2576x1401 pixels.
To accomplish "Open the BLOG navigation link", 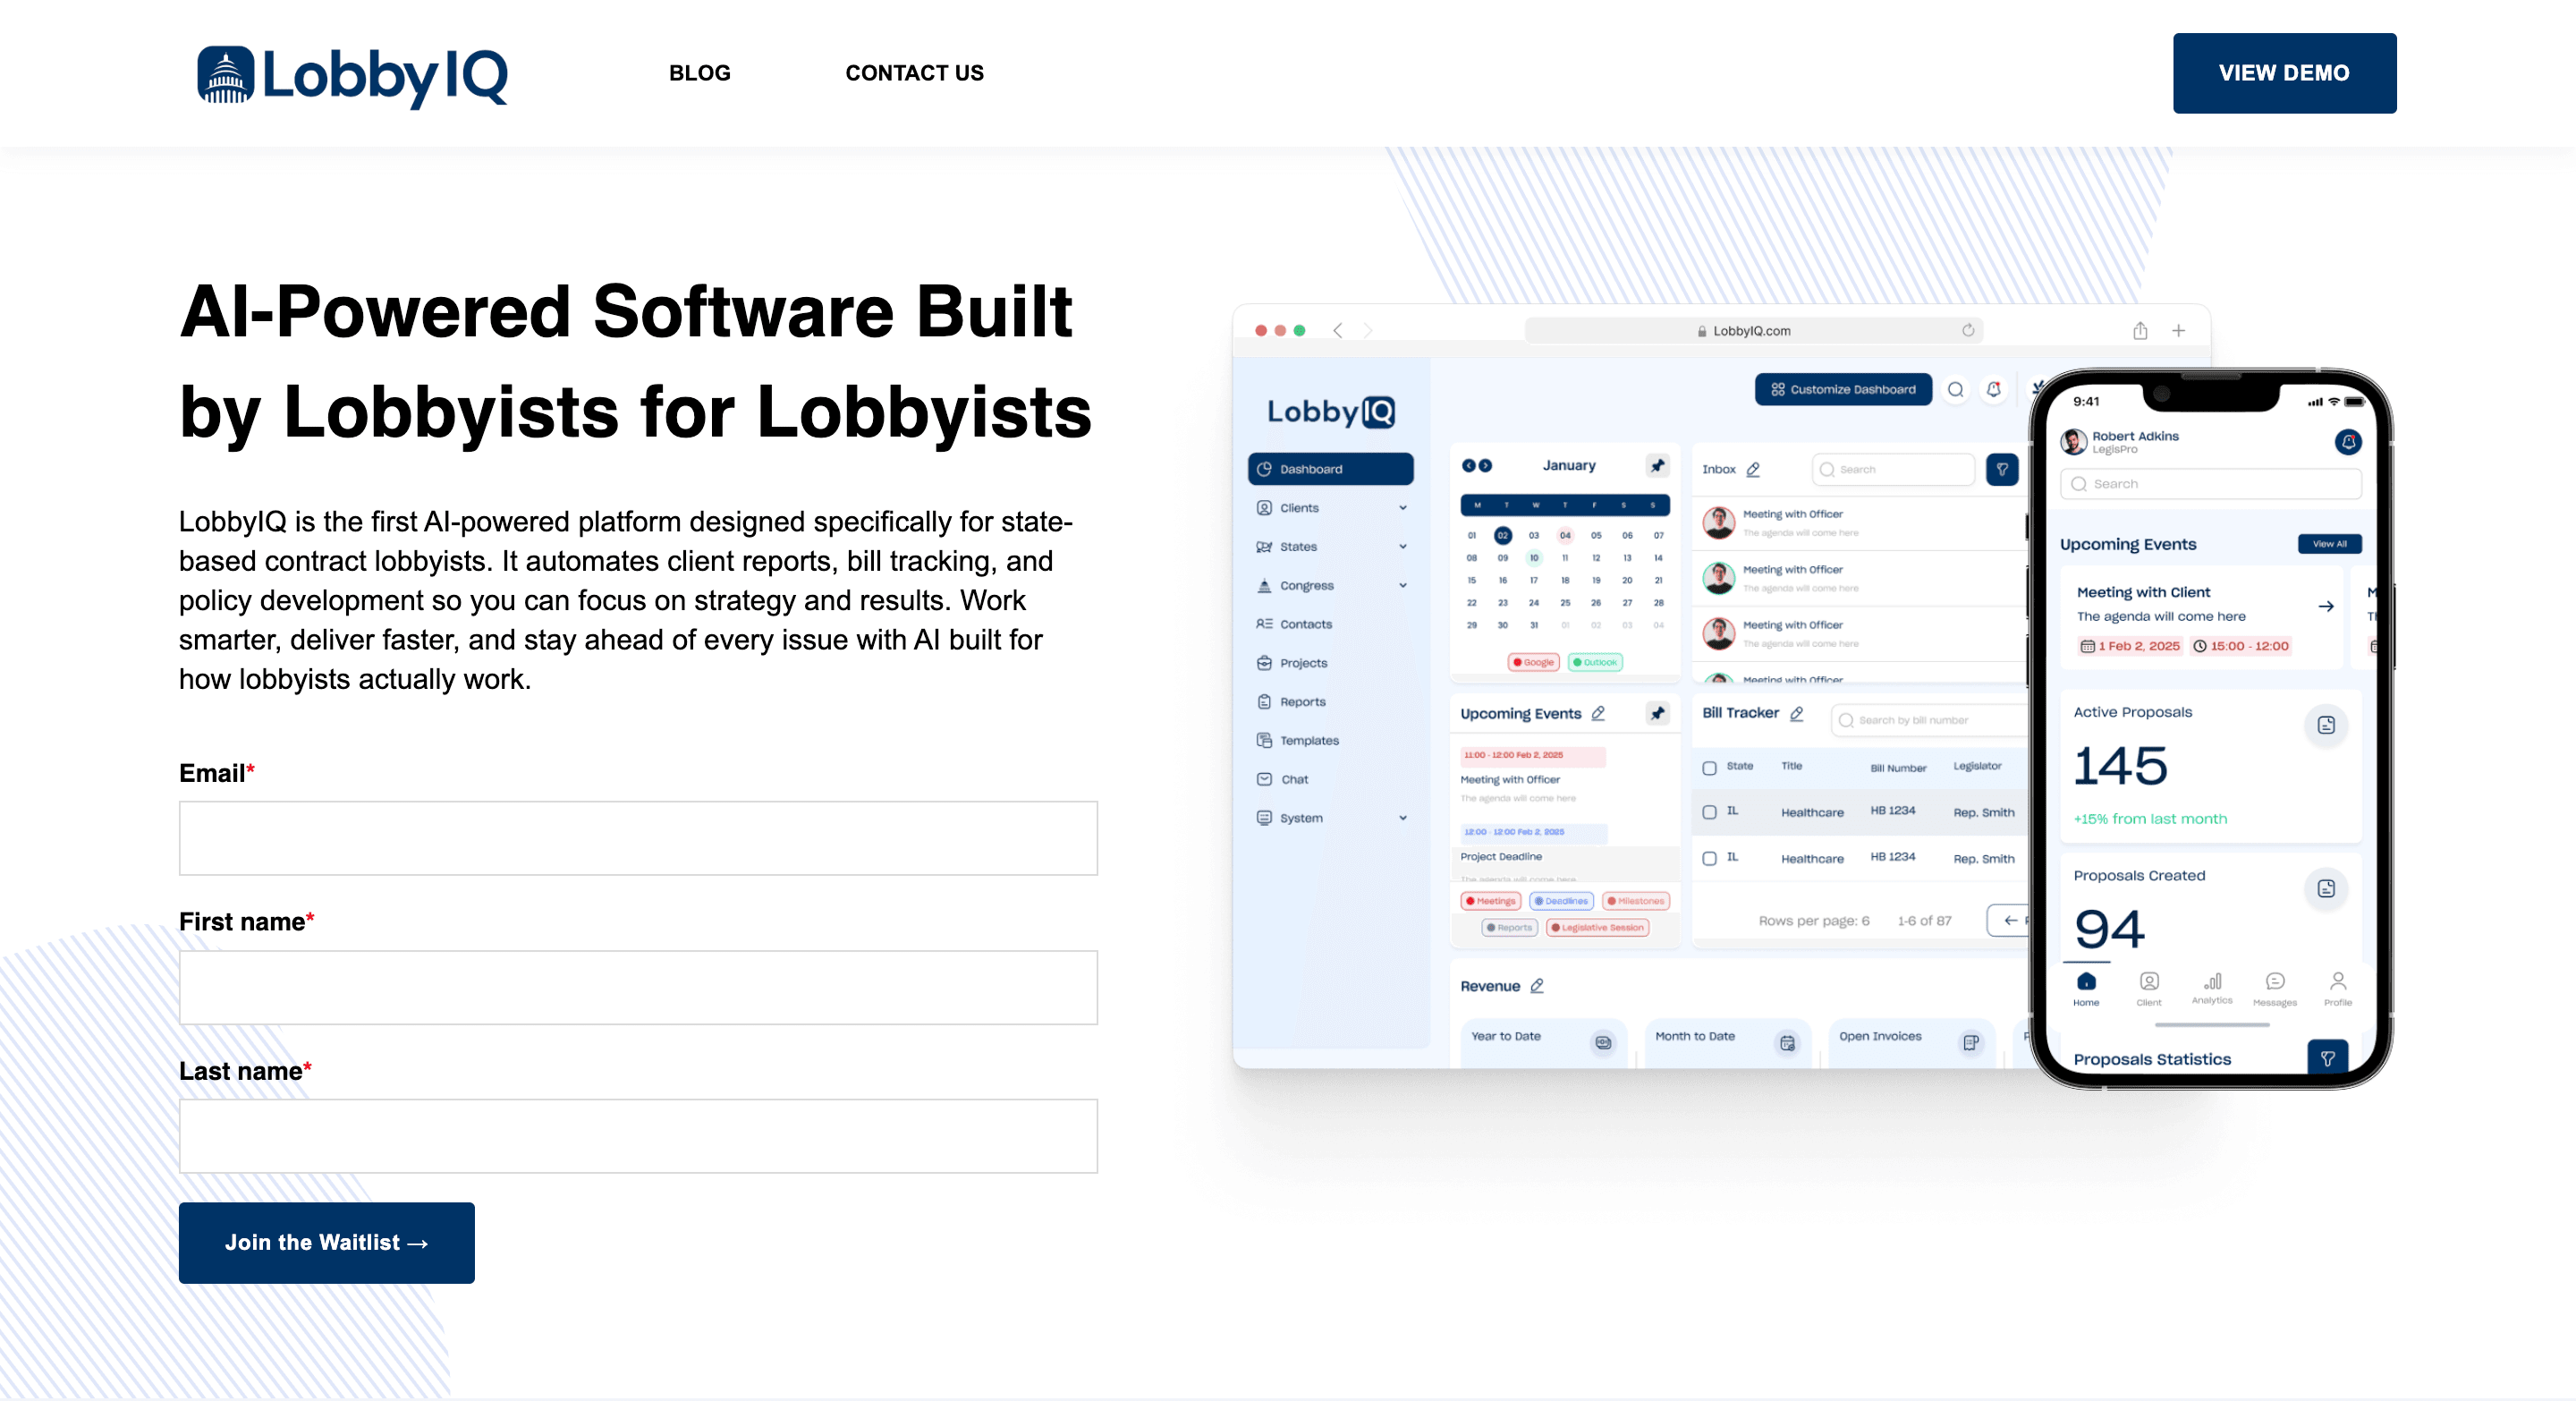I will [699, 73].
